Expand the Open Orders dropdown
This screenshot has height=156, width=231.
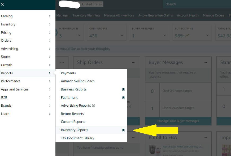[x=122, y=35]
